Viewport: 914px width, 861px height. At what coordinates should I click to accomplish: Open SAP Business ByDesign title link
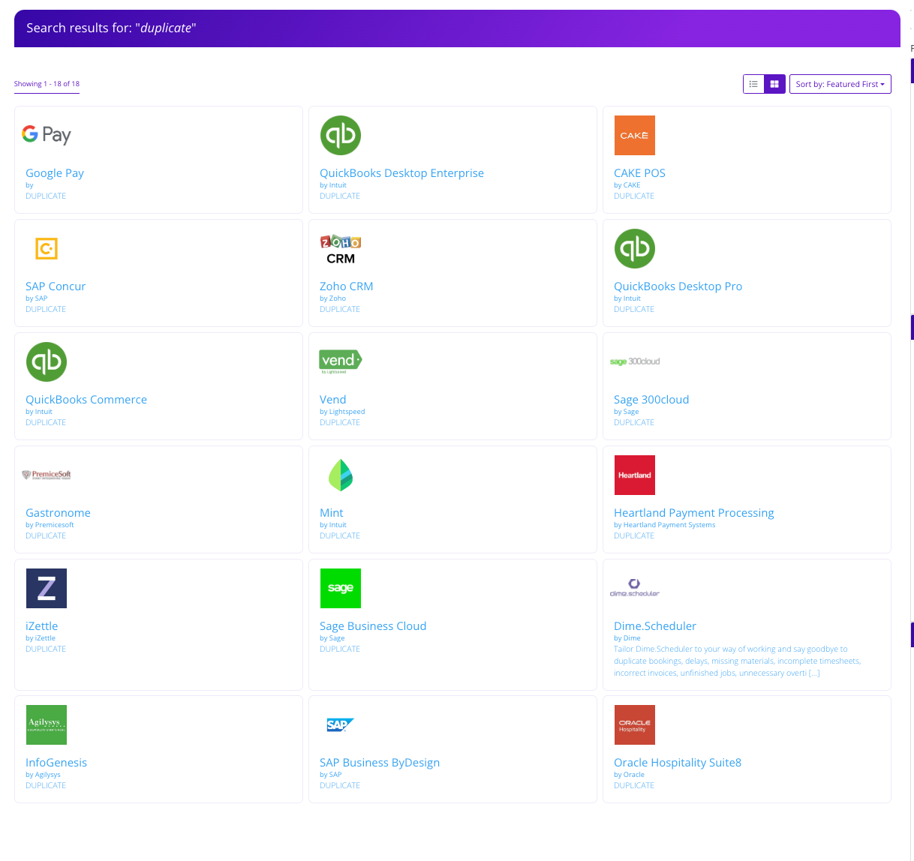(x=380, y=763)
